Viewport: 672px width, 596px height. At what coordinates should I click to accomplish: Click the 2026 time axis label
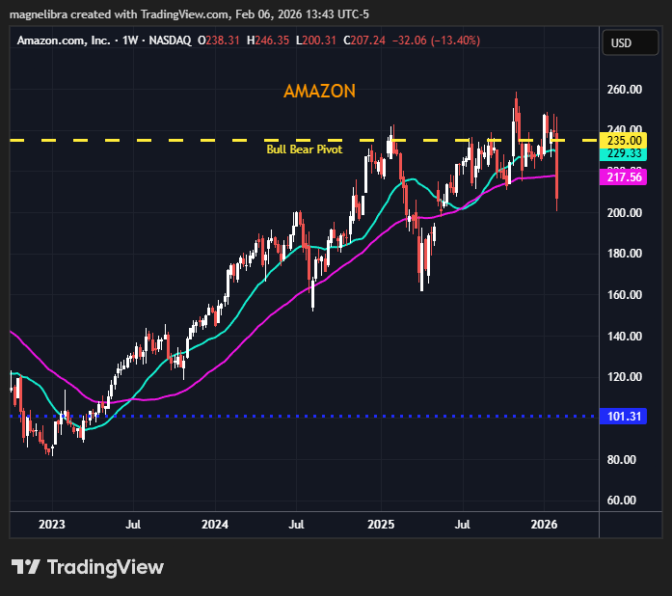pyautogui.click(x=545, y=525)
